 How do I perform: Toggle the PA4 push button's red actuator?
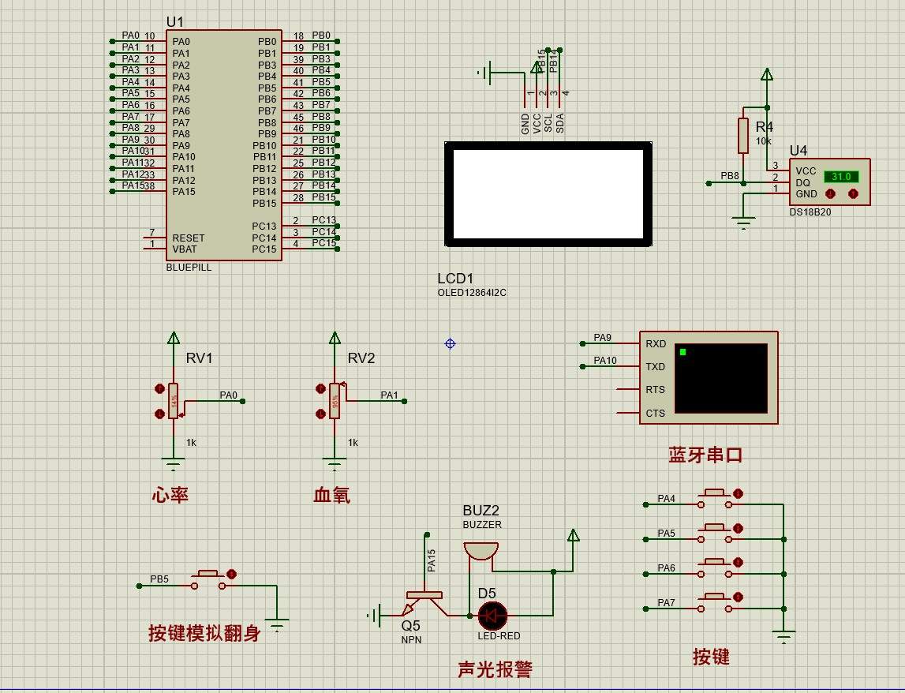(x=738, y=494)
